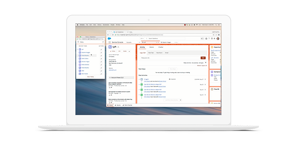Click the Follow button on Lyft account
298x155 pixels.
point(113,51)
